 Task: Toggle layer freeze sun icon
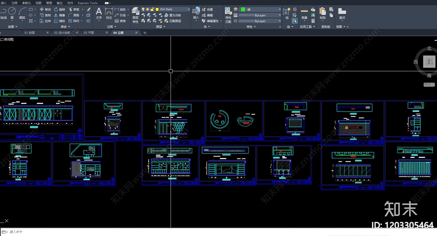pyautogui.click(x=148, y=9)
